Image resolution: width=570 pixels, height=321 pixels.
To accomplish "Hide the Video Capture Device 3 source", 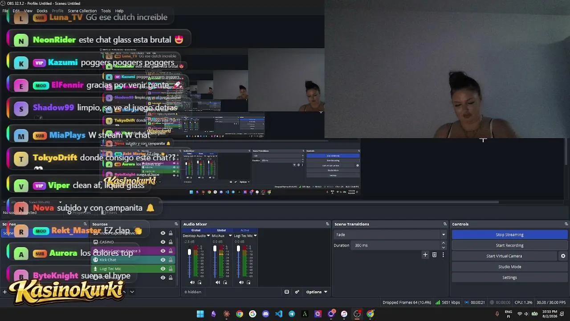I will (163, 251).
